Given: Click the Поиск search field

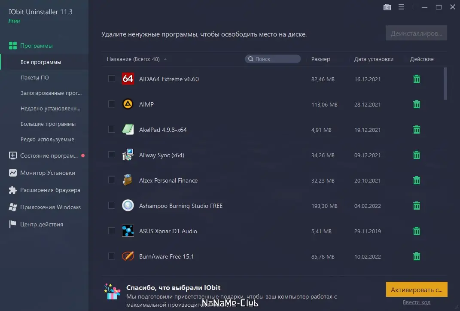Looking at the screenshot, I should pyautogui.click(x=273, y=59).
